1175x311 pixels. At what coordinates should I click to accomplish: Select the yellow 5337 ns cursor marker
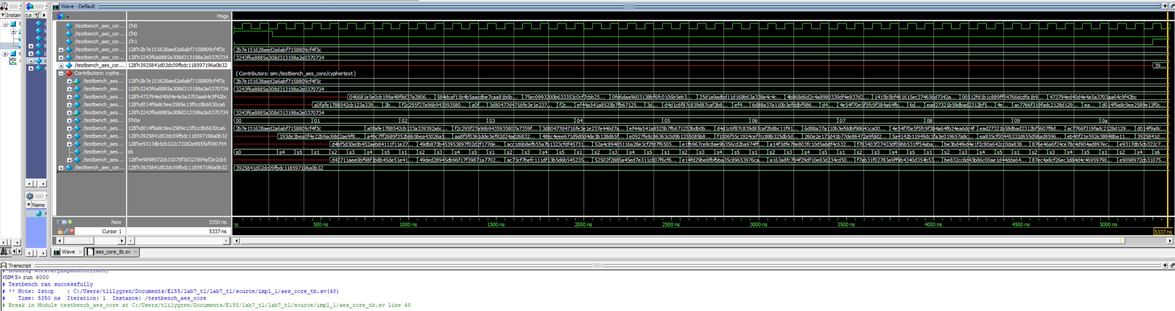[x=1162, y=232]
